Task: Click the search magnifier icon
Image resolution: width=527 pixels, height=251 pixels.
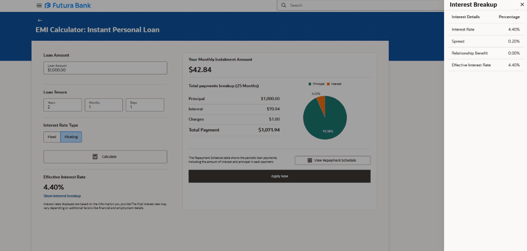Action: click(283, 5)
